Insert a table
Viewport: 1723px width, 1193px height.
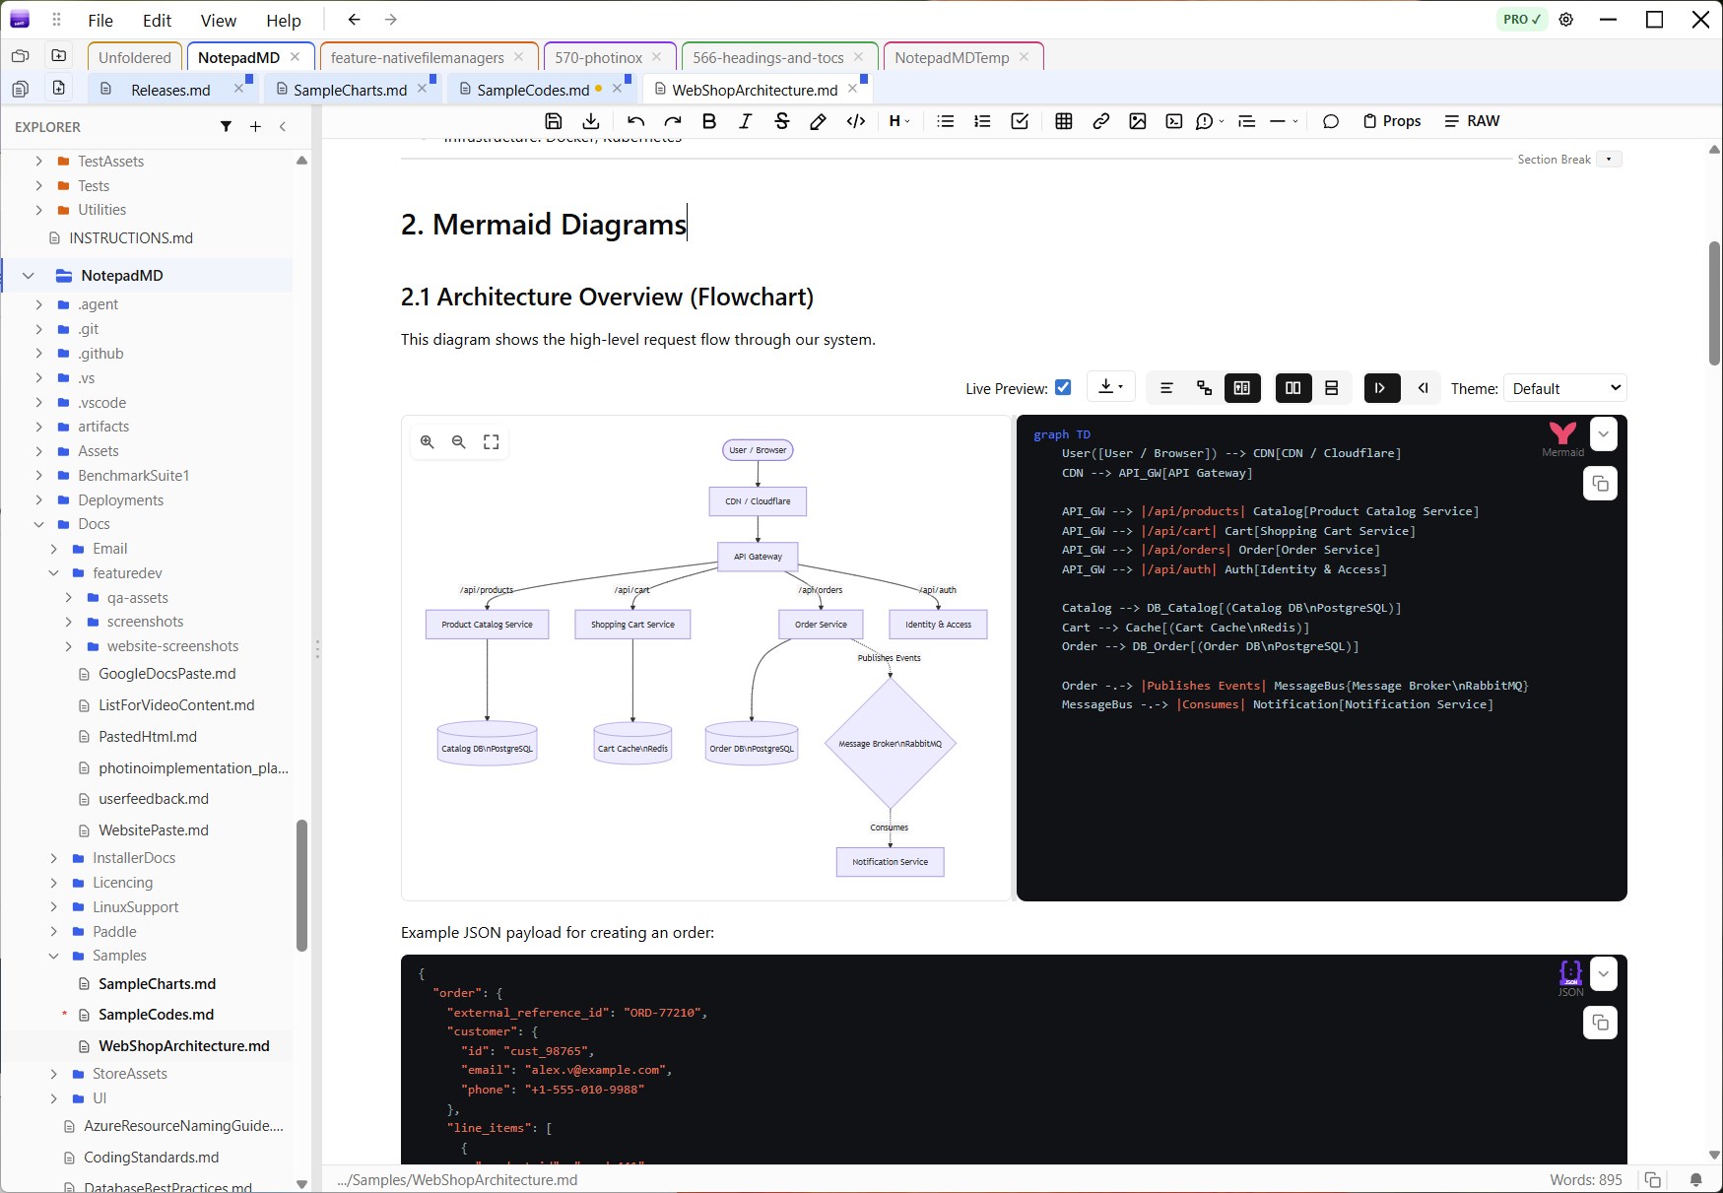(x=1064, y=121)
